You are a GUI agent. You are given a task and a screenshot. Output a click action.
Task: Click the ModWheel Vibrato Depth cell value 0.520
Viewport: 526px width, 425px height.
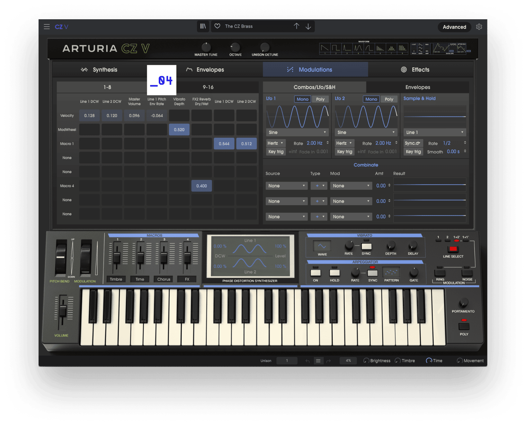point(179,129)
